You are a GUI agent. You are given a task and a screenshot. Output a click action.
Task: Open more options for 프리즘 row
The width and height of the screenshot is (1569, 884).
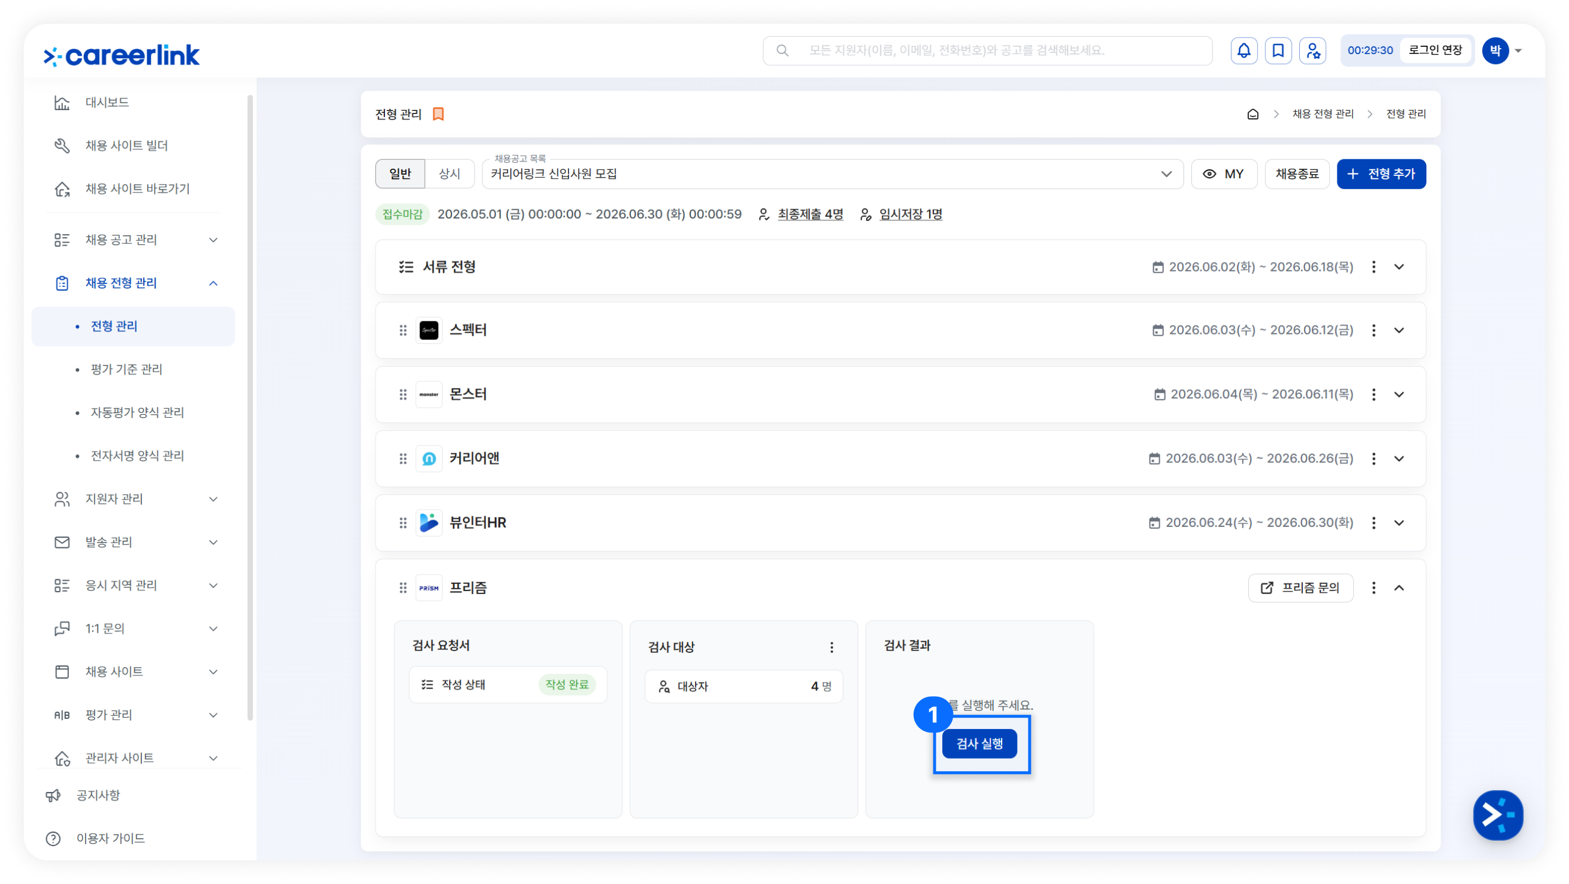1374,588
